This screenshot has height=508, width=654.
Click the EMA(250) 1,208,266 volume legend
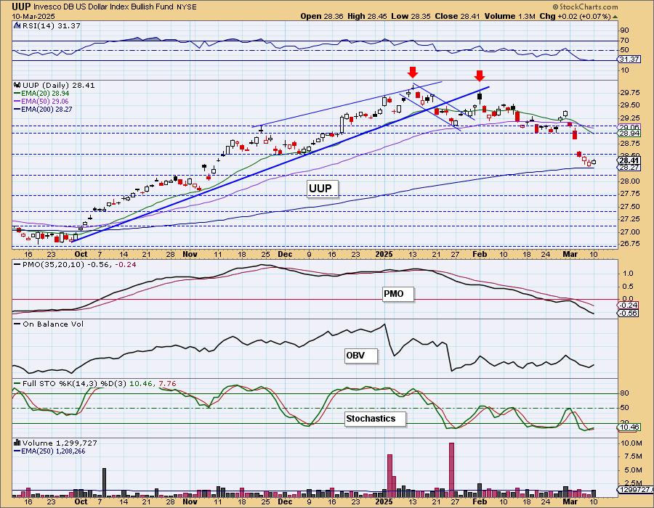tap(53, 451)
